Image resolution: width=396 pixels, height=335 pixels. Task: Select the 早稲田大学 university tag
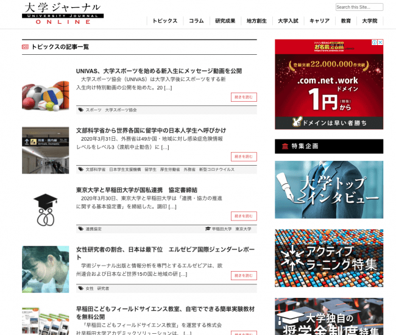pos(222,229)
